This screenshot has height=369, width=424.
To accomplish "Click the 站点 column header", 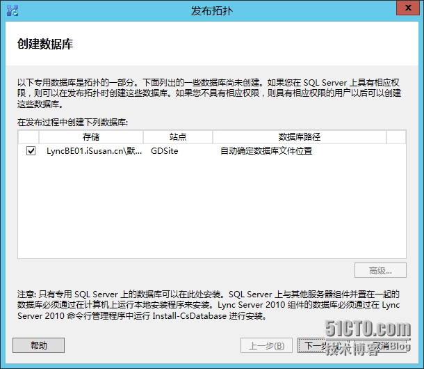I will click(178, 137).
